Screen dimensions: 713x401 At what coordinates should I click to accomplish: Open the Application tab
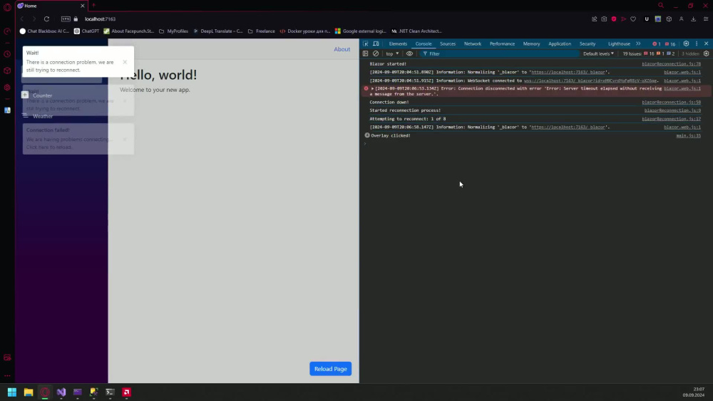[559, 43]
